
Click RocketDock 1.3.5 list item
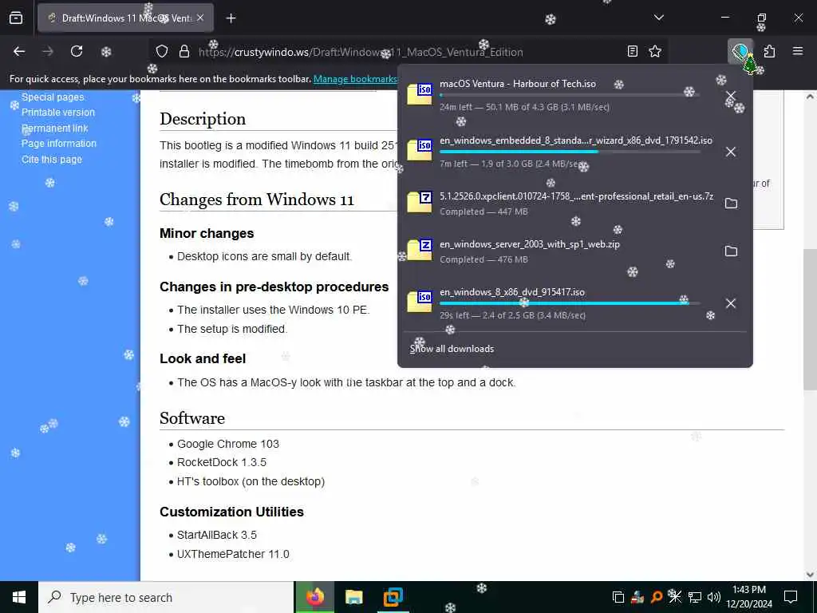[x=222, y=462]
